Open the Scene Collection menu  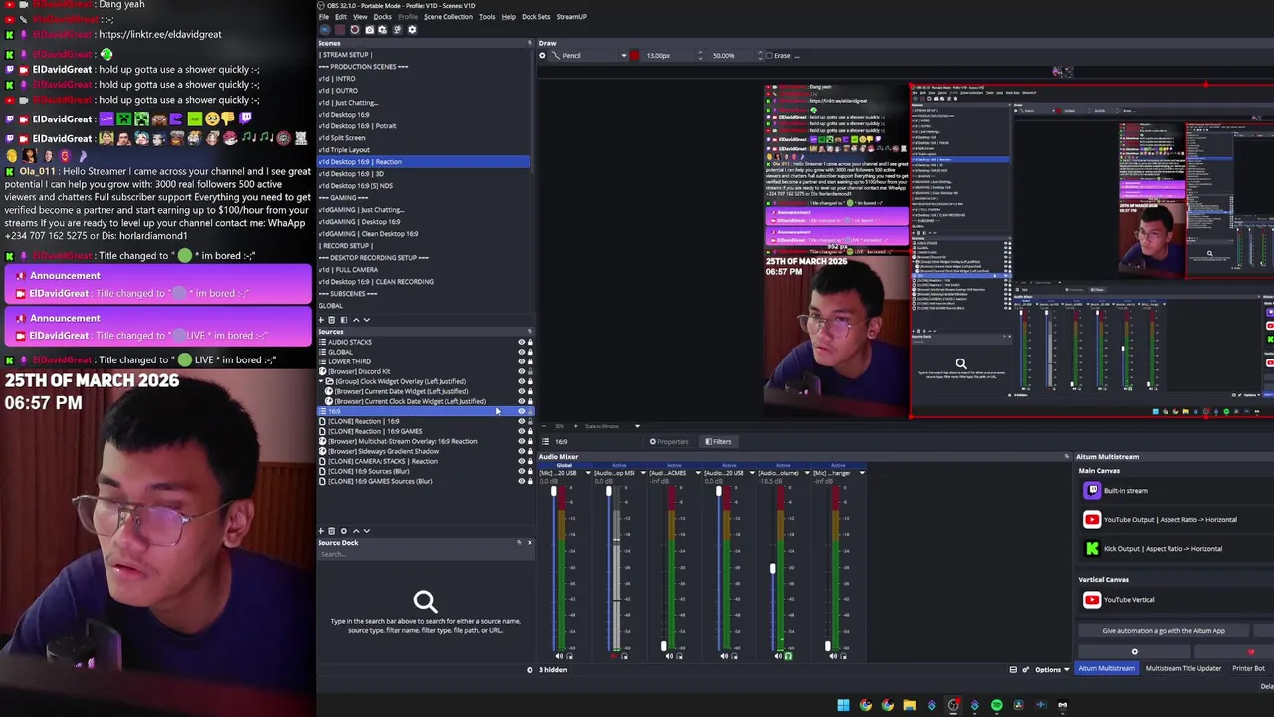pos(448,17)
